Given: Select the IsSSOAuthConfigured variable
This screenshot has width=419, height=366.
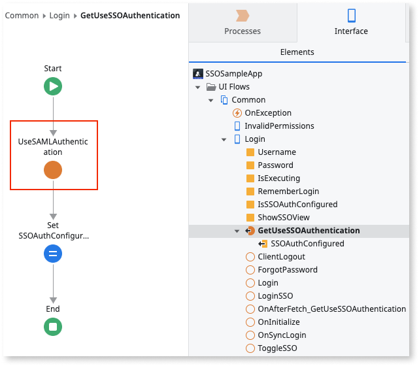Looking at the screenshot, I should [297, 205].
